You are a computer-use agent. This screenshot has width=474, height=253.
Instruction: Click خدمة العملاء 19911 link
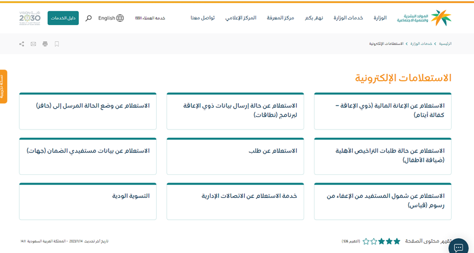(150, 18)
